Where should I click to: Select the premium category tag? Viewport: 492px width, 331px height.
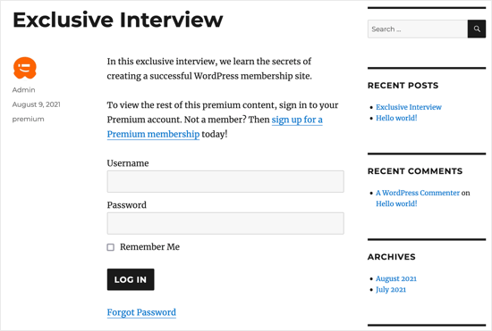click(x=29, y=120)
